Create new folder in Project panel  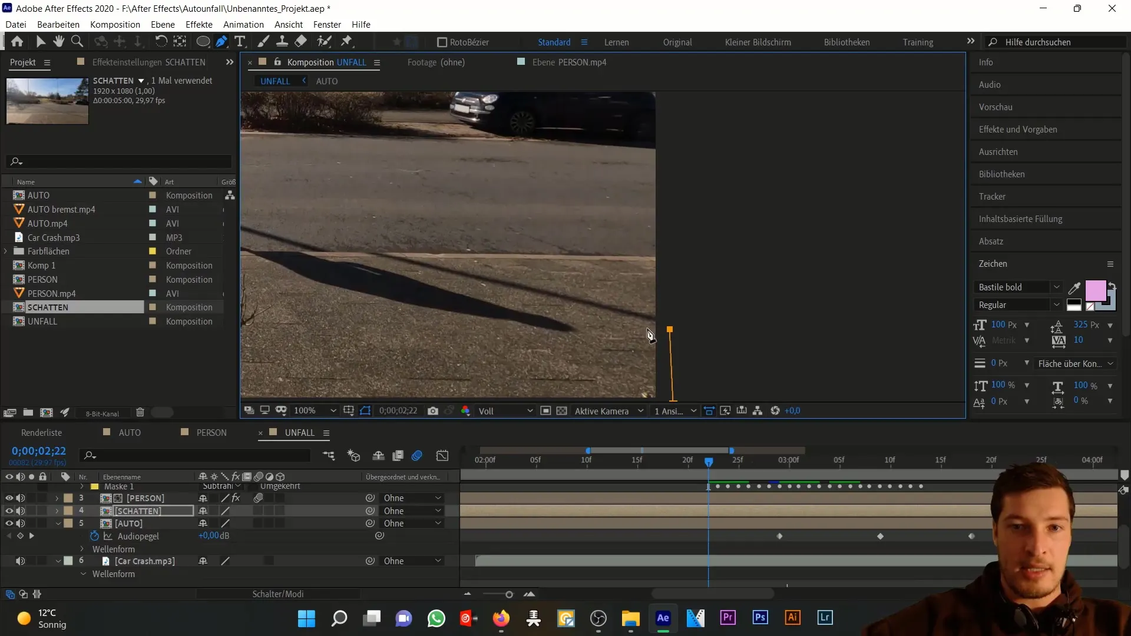click(x=28, y=413)
